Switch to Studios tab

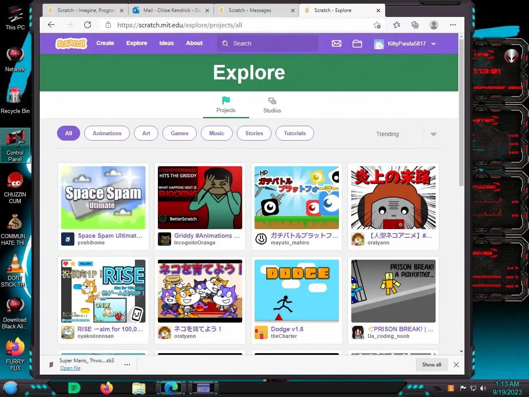pyautogui.click(x=272, y=105)
